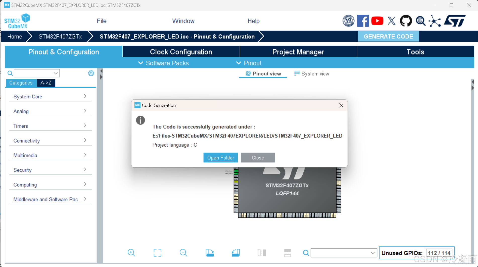Open the ST 10-year anniversary badge icon
Image resolution: width=478 pixels, height=267 pixels.
click(x=348, y=21)
